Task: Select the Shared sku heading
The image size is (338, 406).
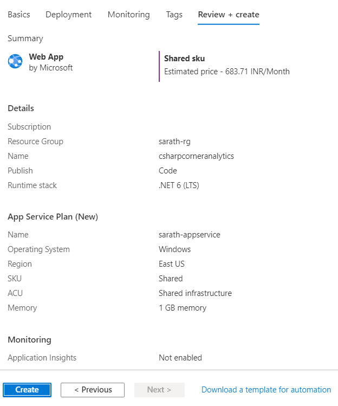Action: tap(184, 59)
